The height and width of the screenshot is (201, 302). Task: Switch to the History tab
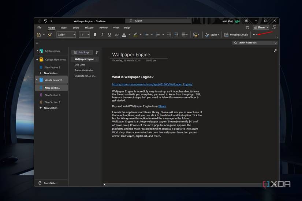coord(89,27)
